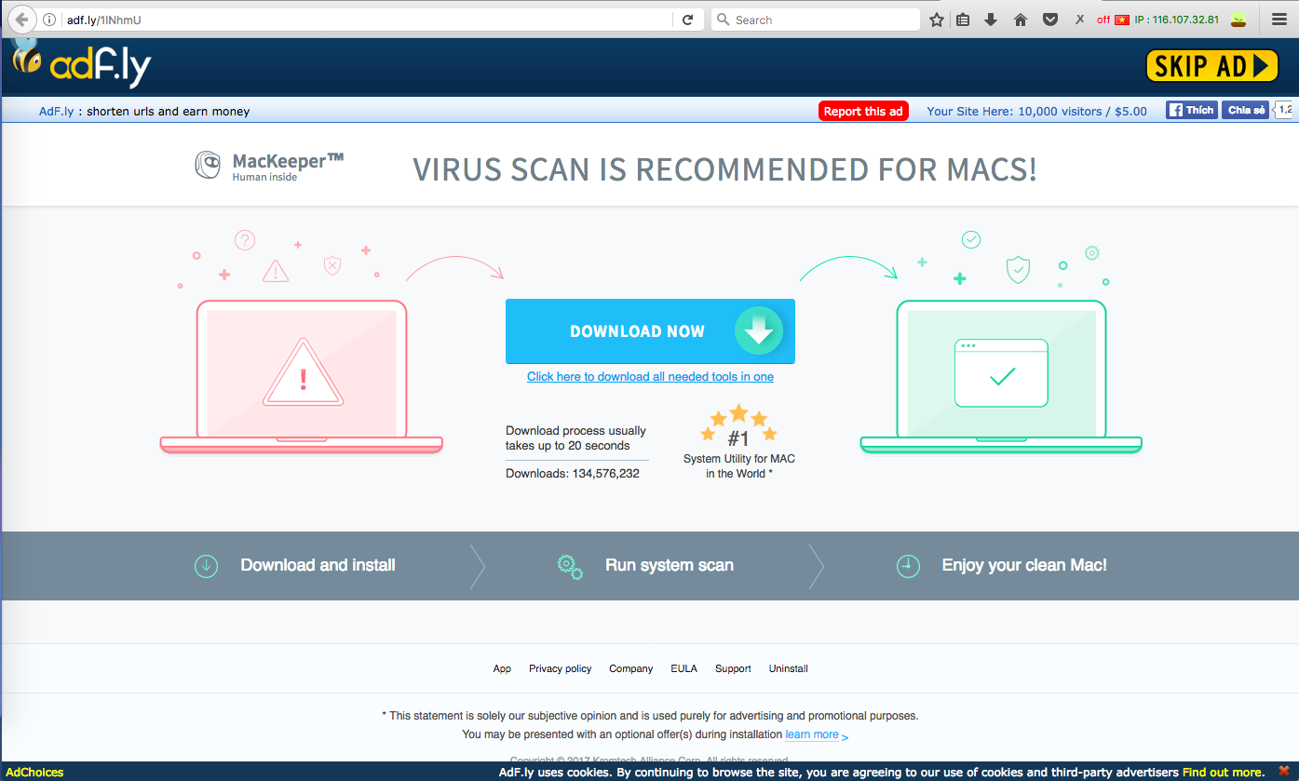Open the AdF.ly link in the sub-header
The width and height of the screenshot is (1299, 781).
57,111
